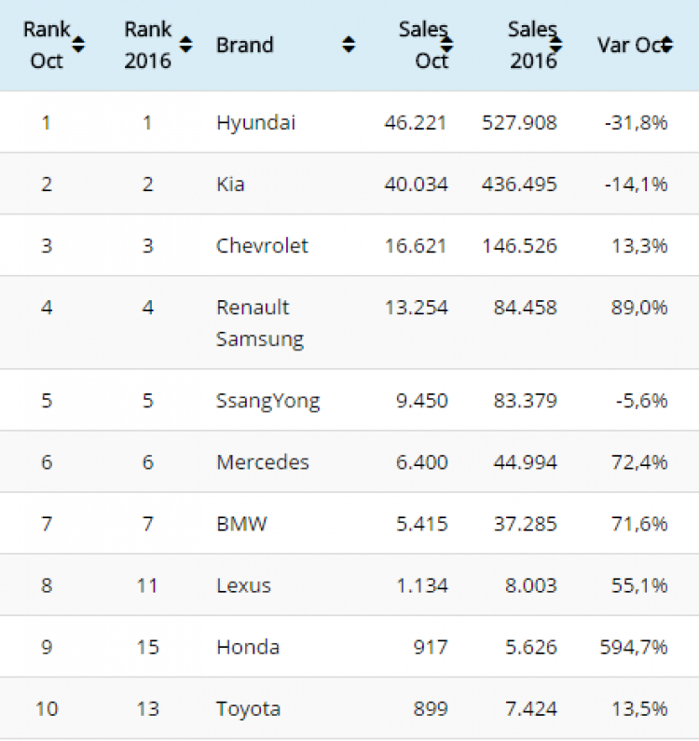699x741 pixels.
Task: Sort by Var Oct arrow icon
Action: coord(667,45)
